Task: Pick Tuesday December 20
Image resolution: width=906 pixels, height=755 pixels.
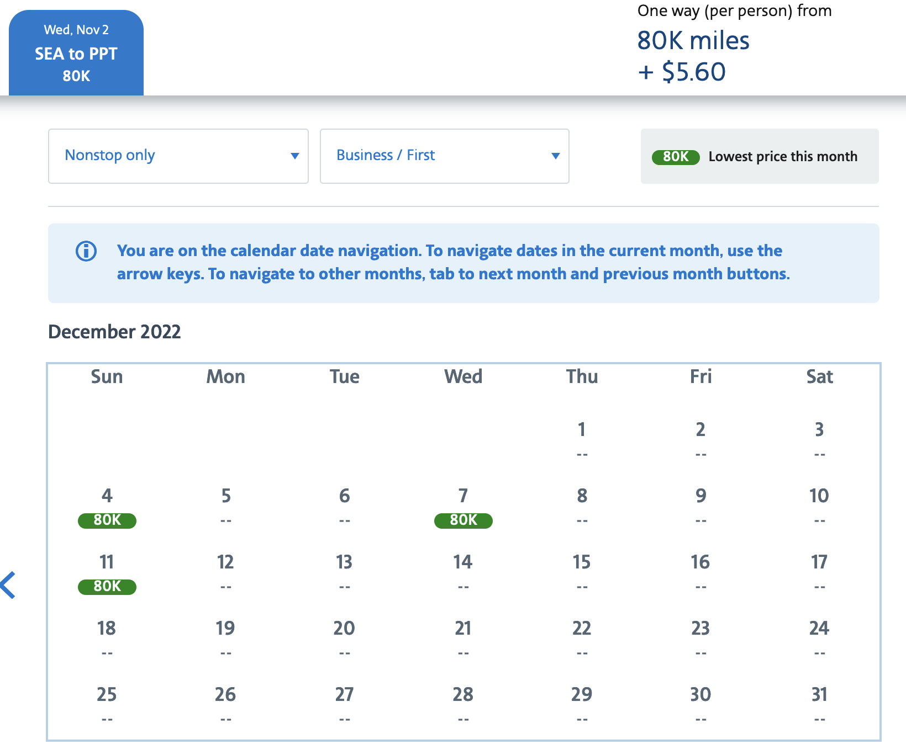Action: tap(344, 638)
